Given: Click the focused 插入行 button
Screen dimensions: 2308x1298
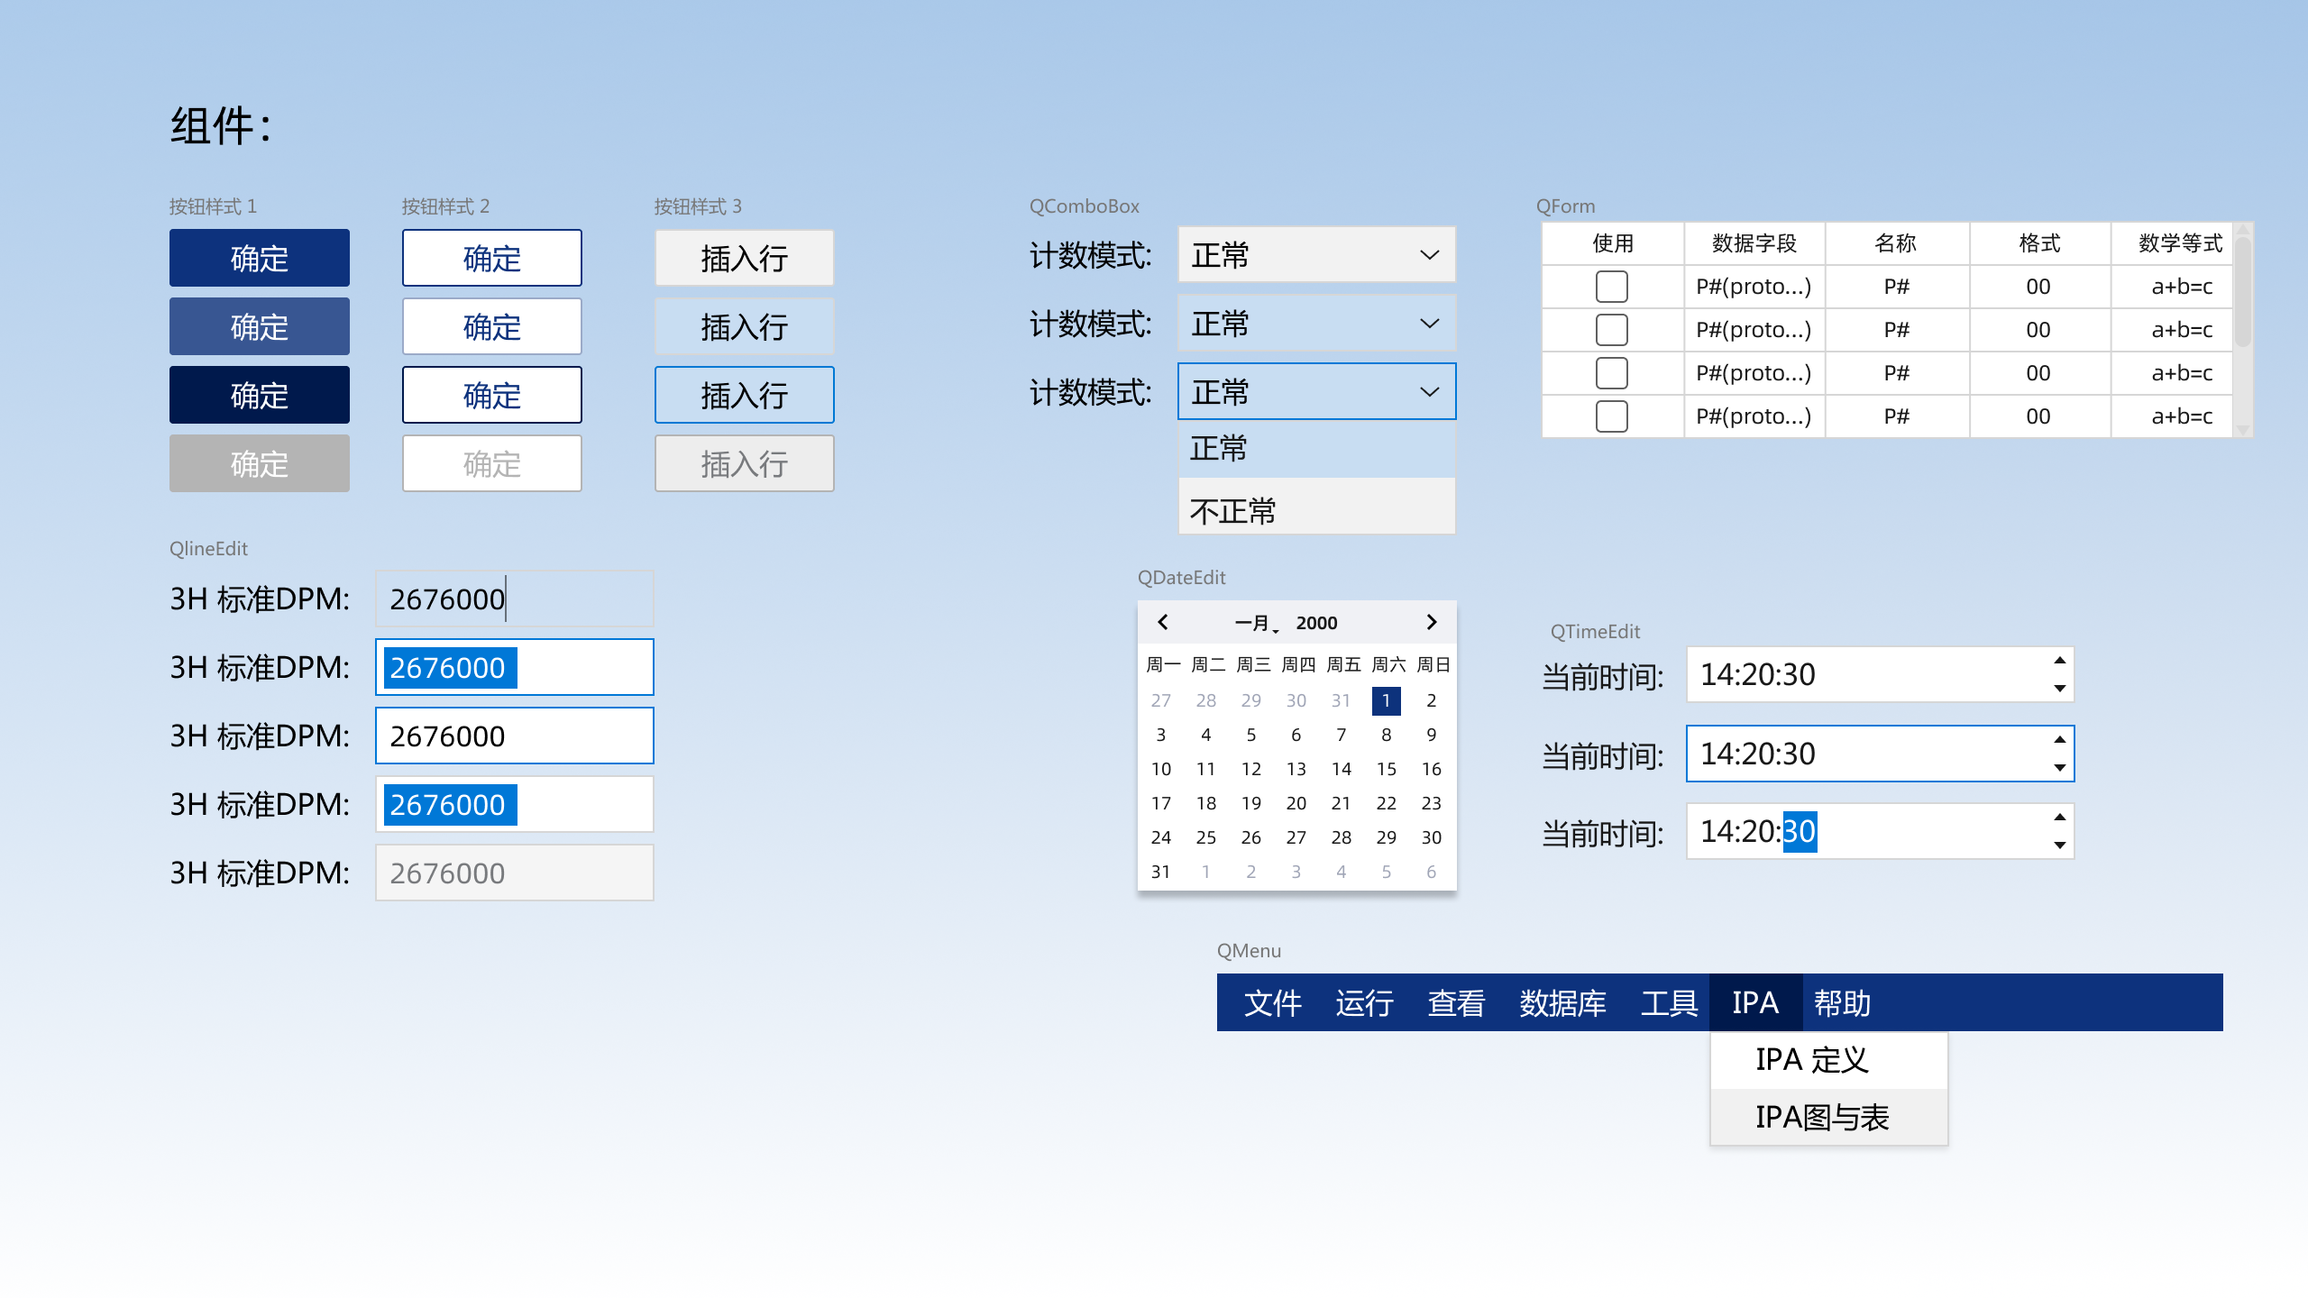Looking at the screenshot, I should click(744, 395).
